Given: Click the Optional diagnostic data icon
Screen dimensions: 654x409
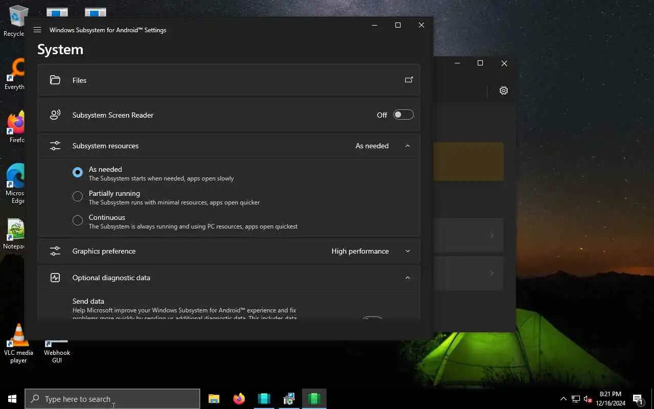Looking at the screenshot, I should coord(55,278).
